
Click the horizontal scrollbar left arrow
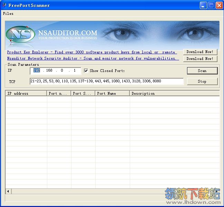(x=8, y=191)
